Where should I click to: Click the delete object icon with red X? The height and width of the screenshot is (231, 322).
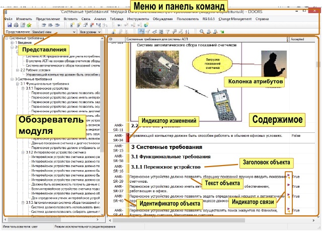[x=92, y=25]
